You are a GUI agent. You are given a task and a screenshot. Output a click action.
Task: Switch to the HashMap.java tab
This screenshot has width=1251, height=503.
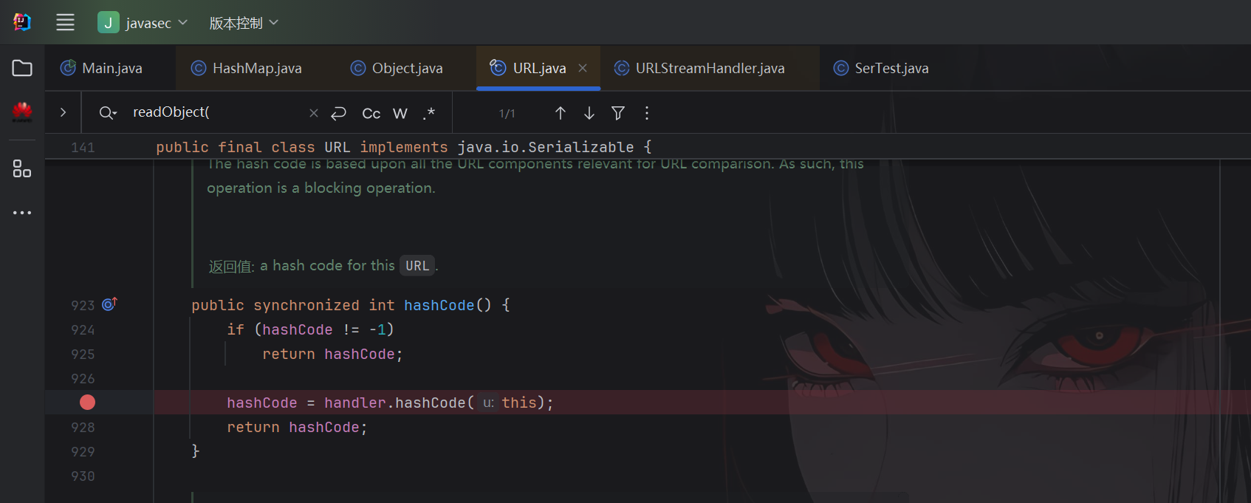pyautogui.click(x=247, y=68)
